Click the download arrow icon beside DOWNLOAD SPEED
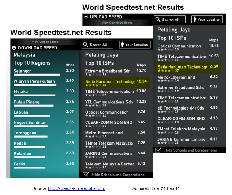Image resolution: width=232 pixels, height=195 pixels. [x=14, y=48]
